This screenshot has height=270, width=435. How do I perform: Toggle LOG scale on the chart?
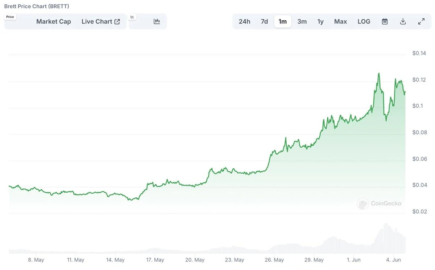(x=364, y=22)
